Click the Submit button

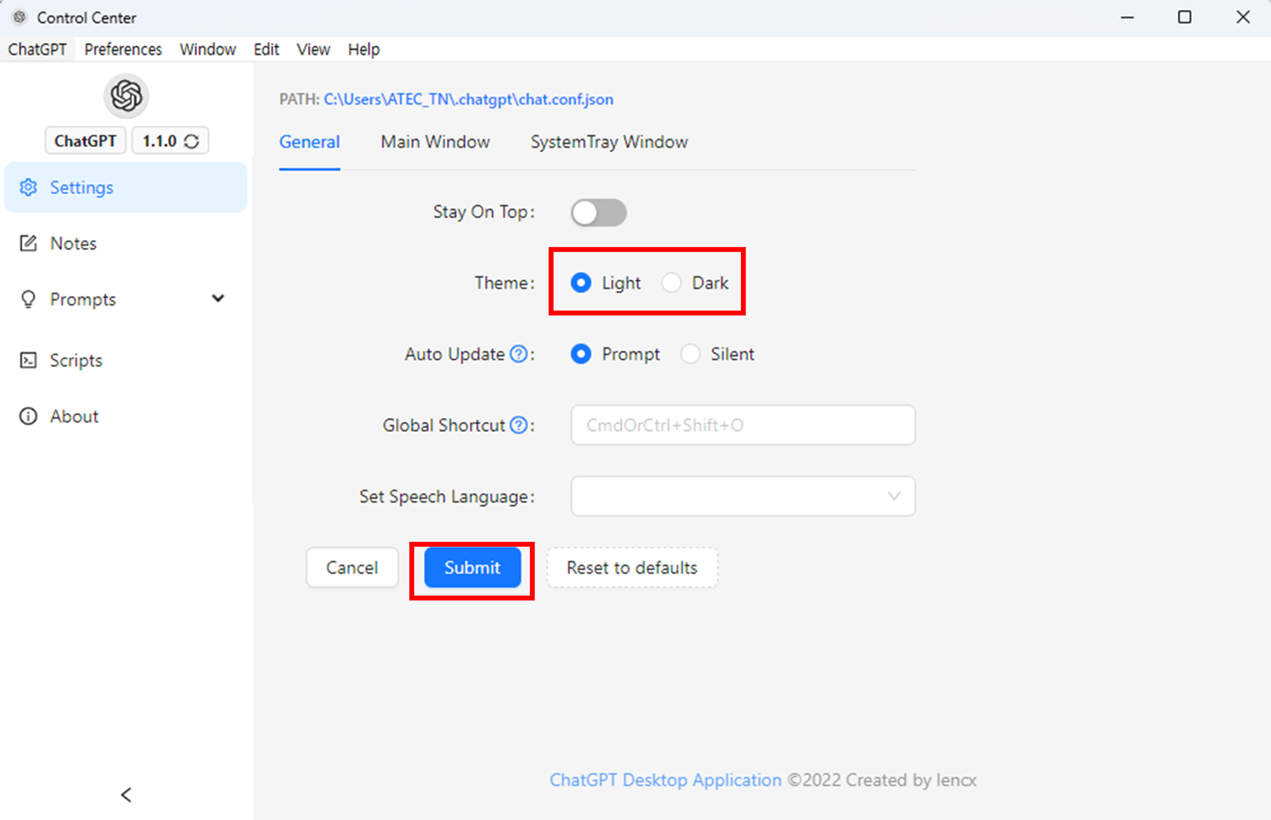[472, 567]
